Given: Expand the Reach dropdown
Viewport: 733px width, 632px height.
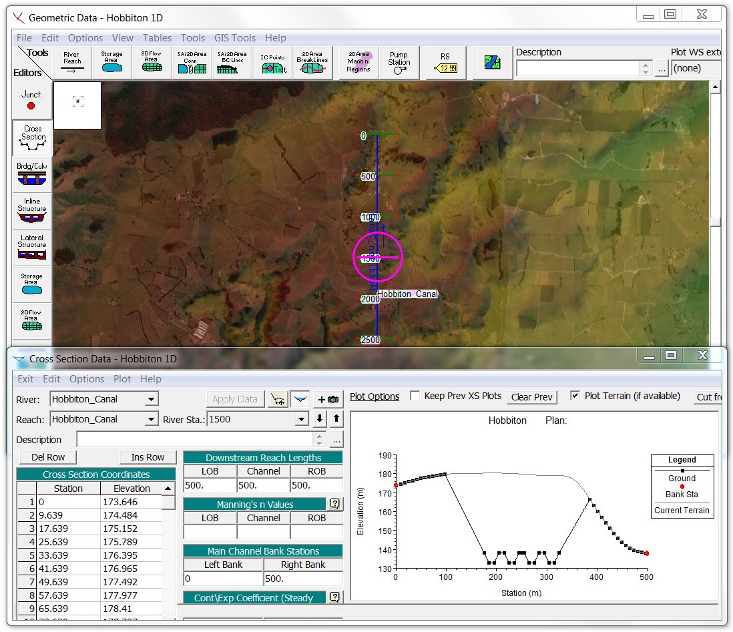Looking at the screenshot, I should [x=151, y=420].
